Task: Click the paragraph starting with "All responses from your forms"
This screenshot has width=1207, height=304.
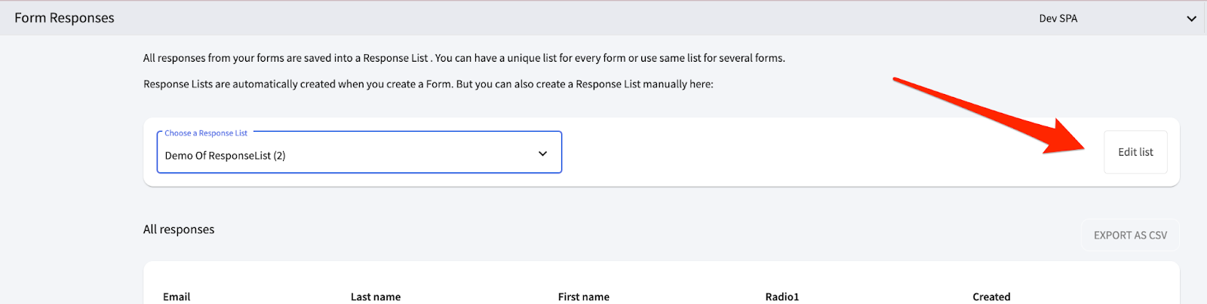Action: (x=464, y=58)
